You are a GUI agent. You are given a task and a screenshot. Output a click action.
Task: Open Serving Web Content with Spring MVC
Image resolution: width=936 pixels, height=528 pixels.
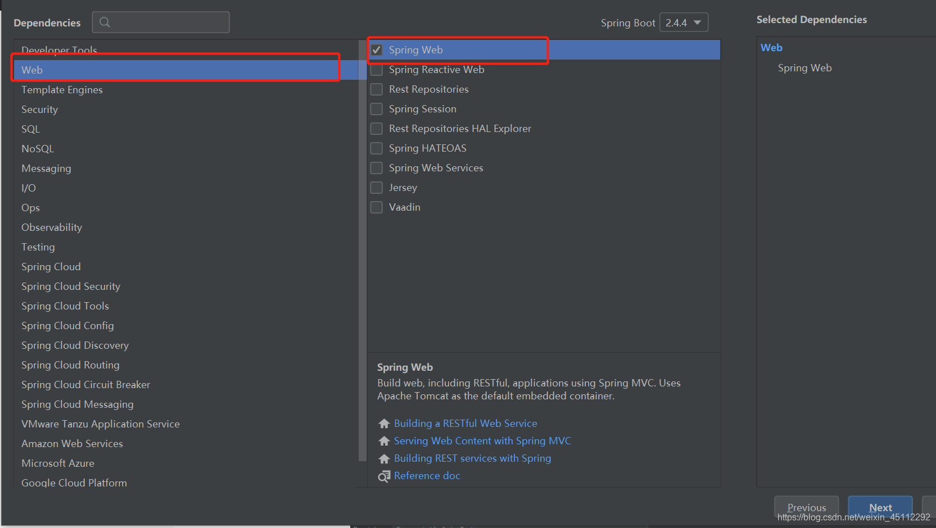(482, 441)
